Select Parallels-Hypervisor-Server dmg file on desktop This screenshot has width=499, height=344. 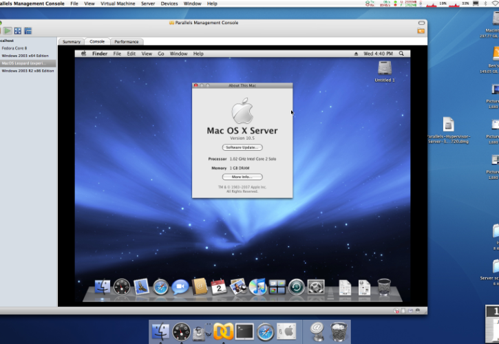click(x=448, y=131)
